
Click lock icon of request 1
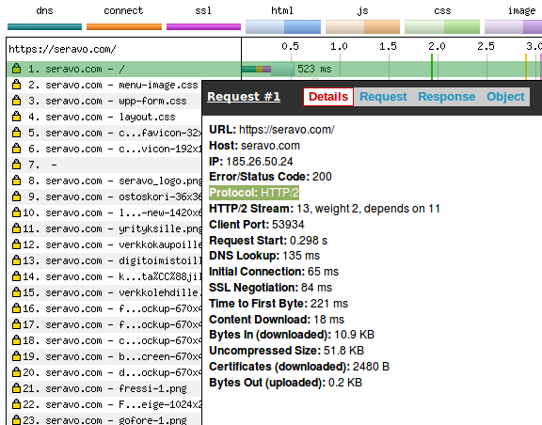pos(16,69)
